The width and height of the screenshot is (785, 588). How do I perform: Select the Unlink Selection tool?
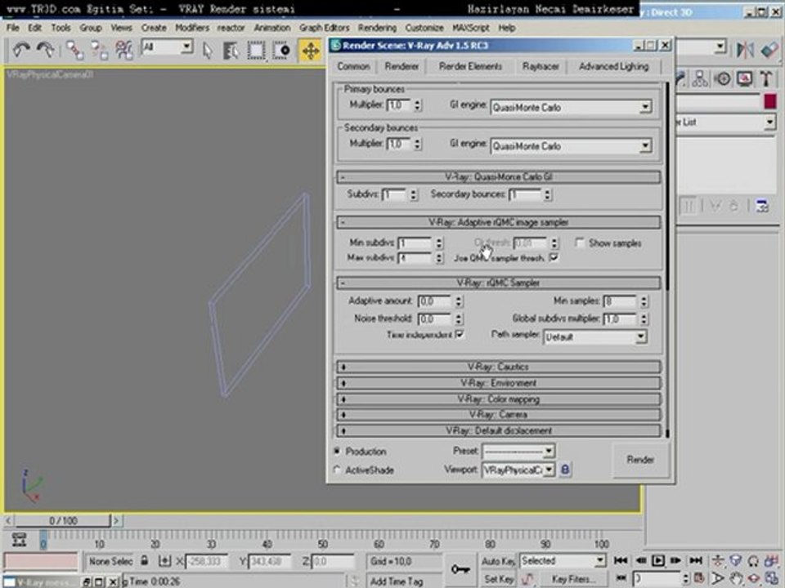click(99, 50)
